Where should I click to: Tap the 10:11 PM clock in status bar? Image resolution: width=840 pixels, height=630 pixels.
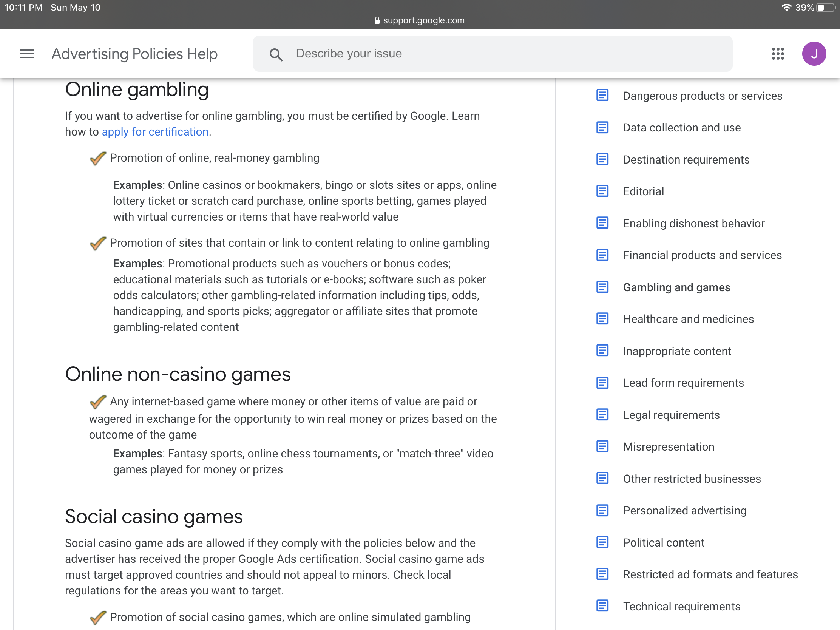[23, 8]
